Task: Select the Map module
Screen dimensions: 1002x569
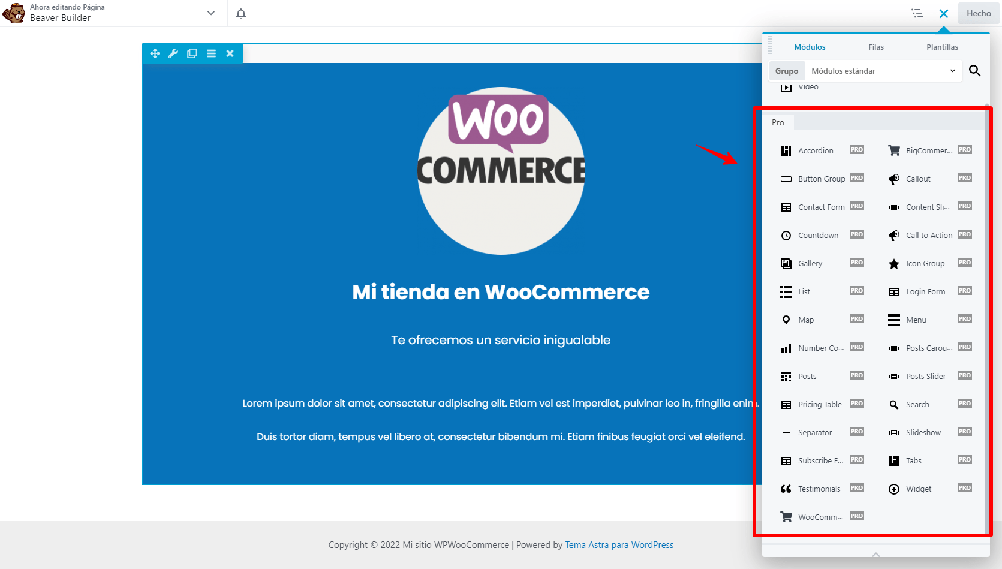Action: (806, 320)
